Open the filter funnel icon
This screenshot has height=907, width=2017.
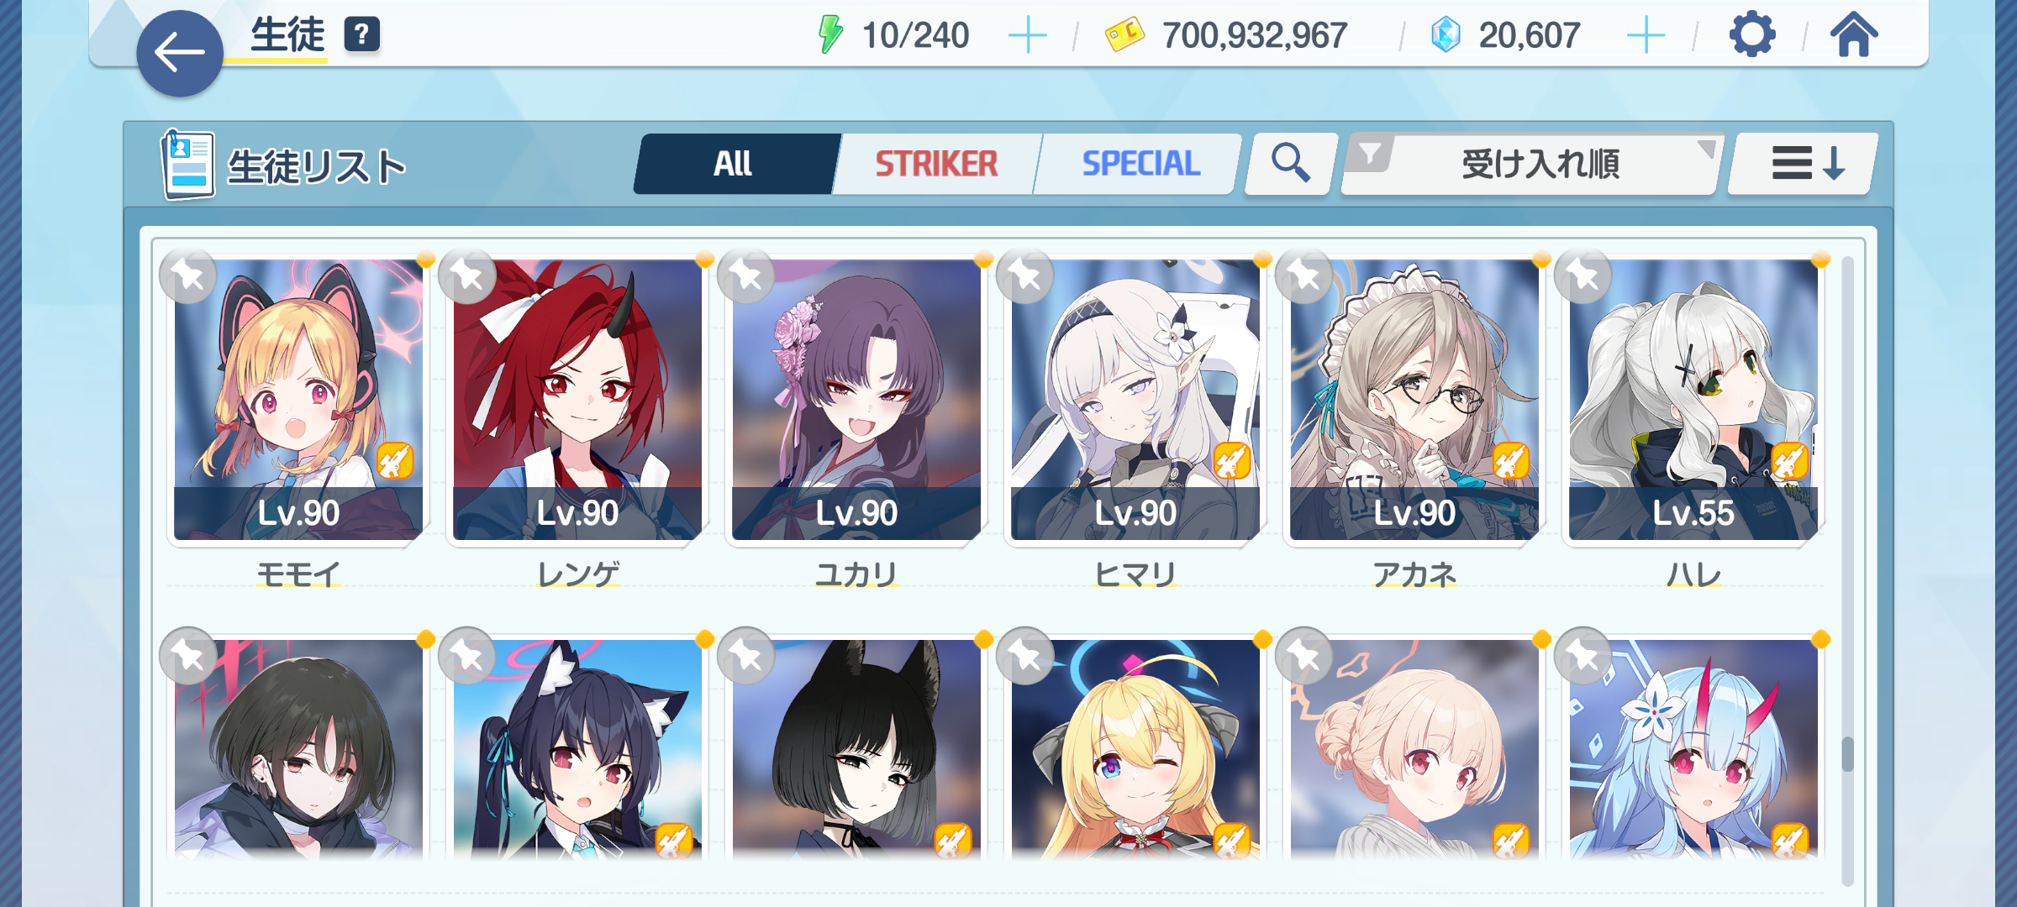pyautogui.click(x=1370, y=154)
